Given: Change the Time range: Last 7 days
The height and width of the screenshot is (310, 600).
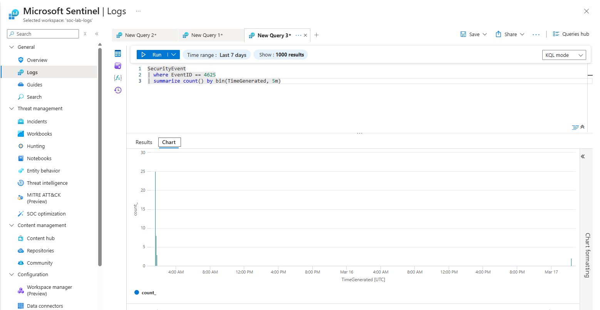Looking at the screenshot, I should click(x=217, y=55).
